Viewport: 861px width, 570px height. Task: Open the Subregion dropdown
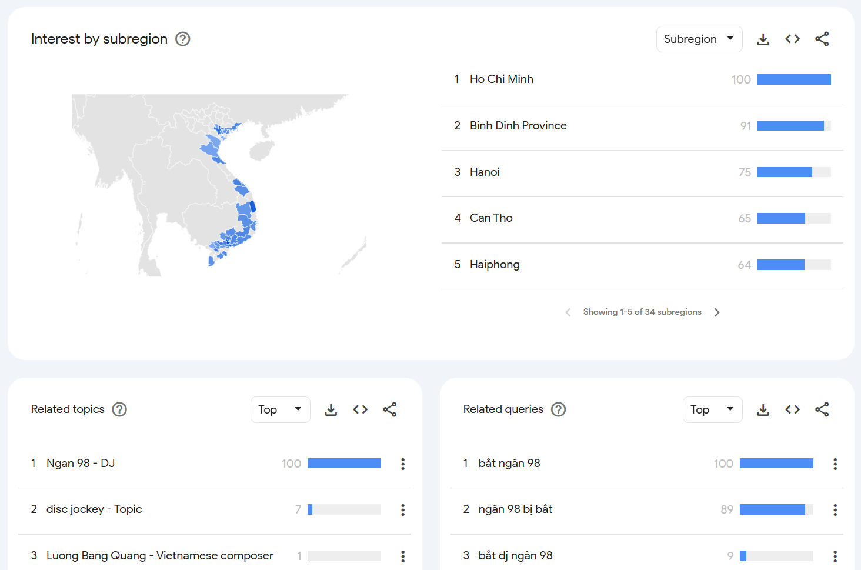coord(699,39)
